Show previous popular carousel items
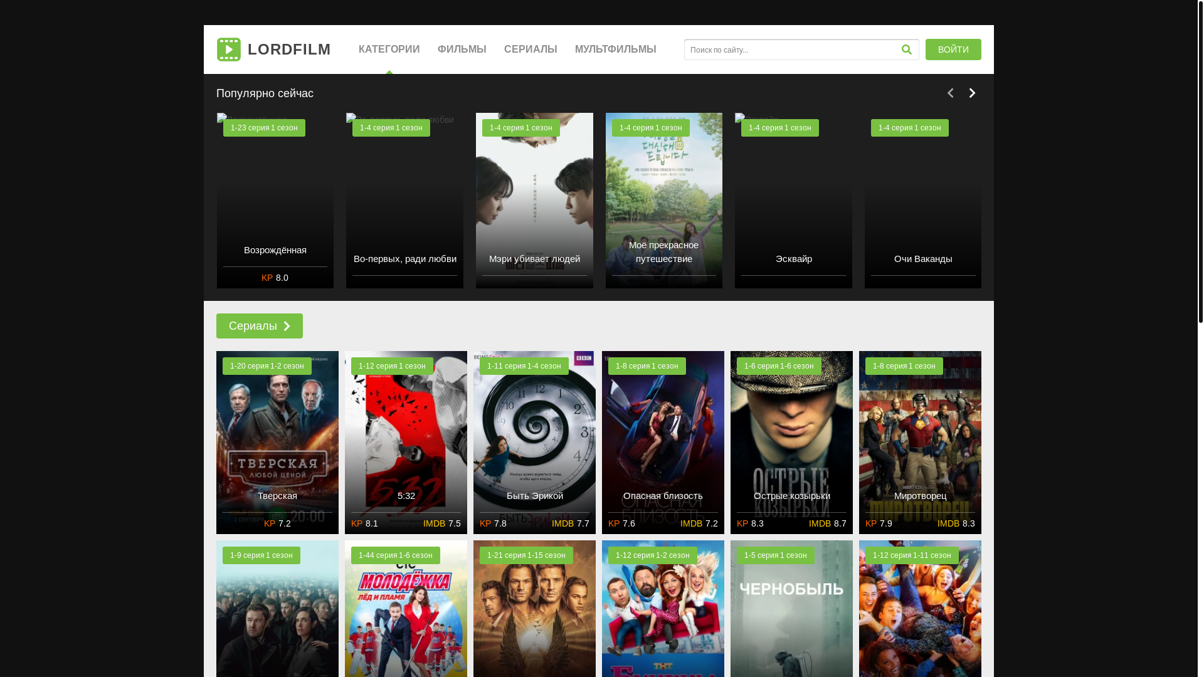 coord(950,93)
